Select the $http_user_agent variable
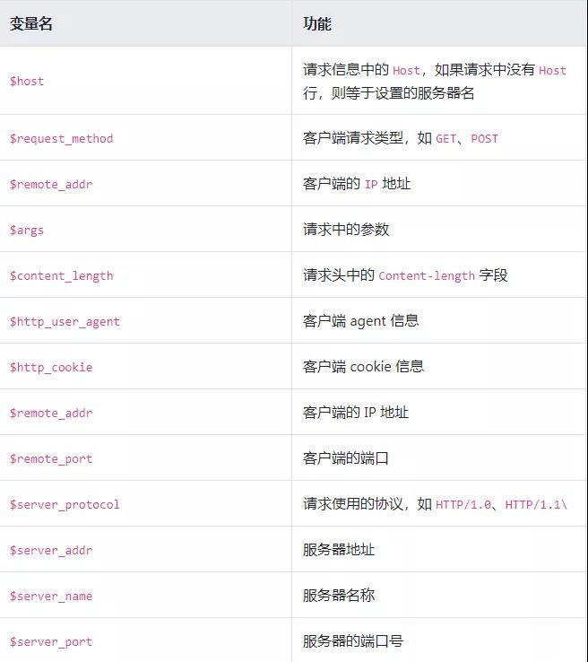This screenshot has height=662, width=588. pos(65,321)
